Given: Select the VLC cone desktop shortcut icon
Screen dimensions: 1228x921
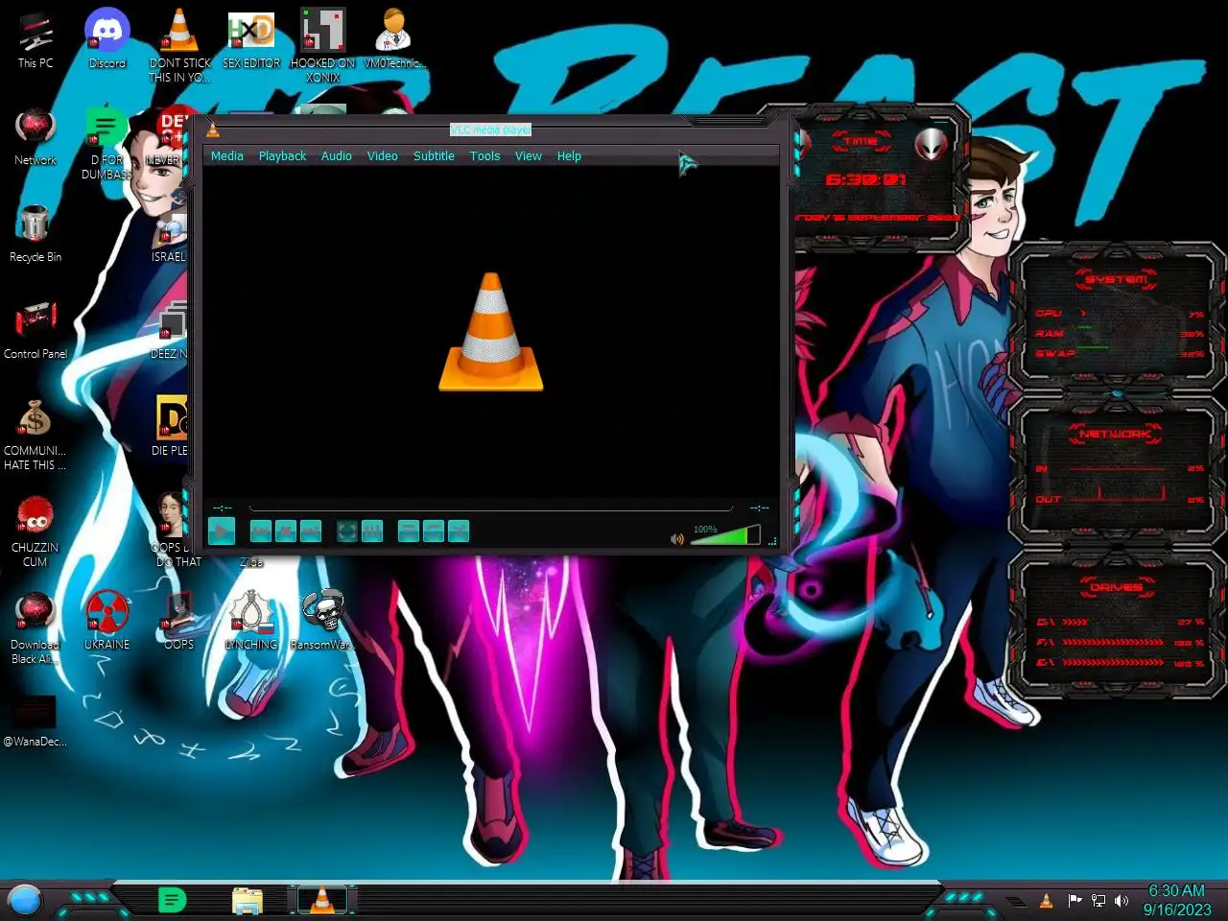Looking at the screenshot, I should pyautogui.click(x=179, y=44).
